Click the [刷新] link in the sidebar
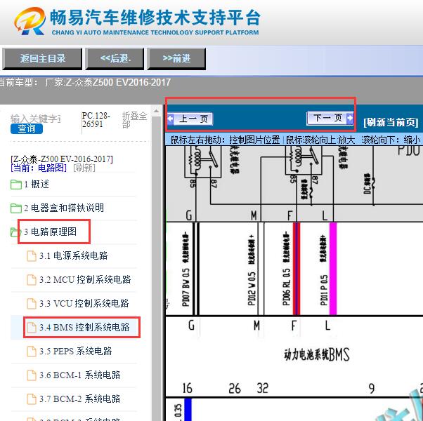Screen dimensions: 423x421 (x=84, y=168)
